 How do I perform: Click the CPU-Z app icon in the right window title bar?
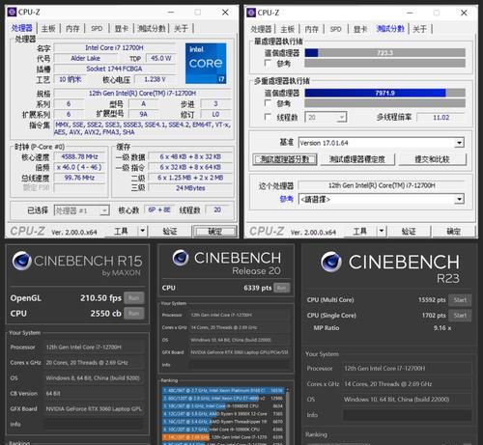point(251,13)
